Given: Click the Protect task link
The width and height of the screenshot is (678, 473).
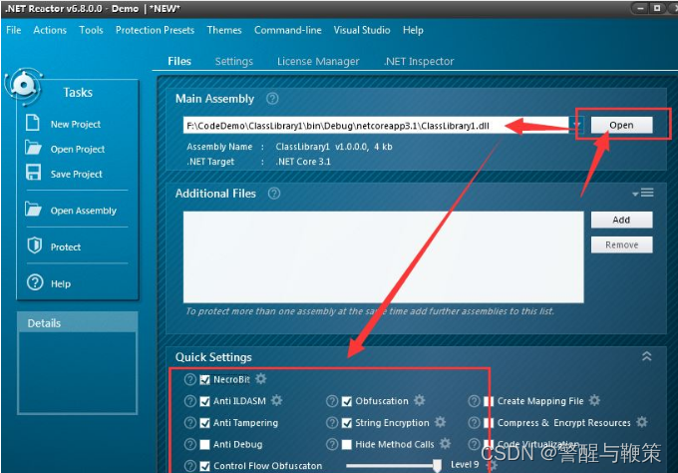Looking at the screenshot, I should coord(65,246).
